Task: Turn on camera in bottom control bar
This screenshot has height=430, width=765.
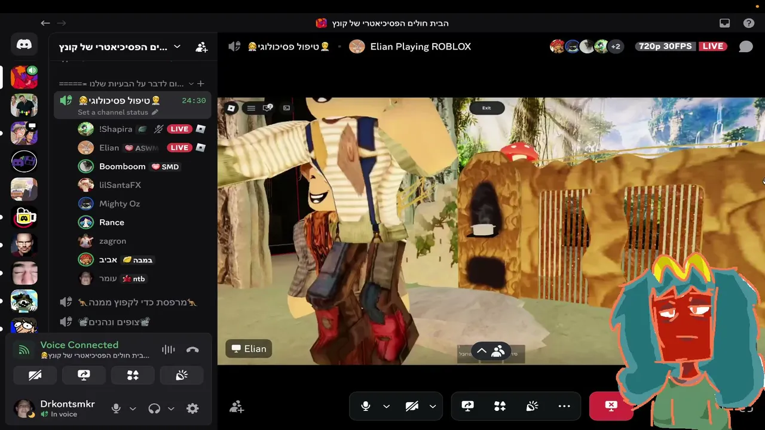Action: click(x=412, y=406)
